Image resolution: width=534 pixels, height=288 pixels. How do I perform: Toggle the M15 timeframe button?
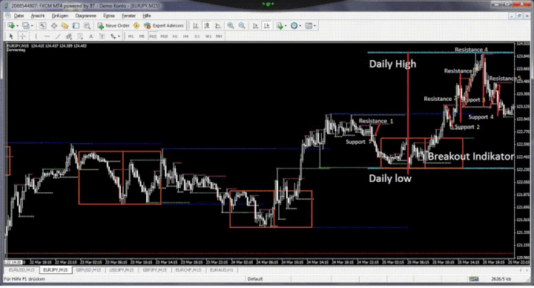(153, 36)
